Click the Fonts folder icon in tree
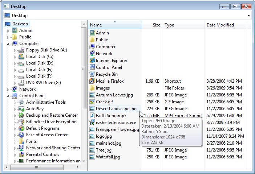 coord(21,141)
